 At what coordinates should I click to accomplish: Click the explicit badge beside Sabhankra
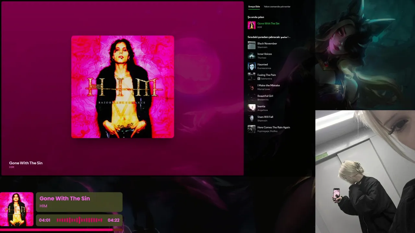point(259,79)
